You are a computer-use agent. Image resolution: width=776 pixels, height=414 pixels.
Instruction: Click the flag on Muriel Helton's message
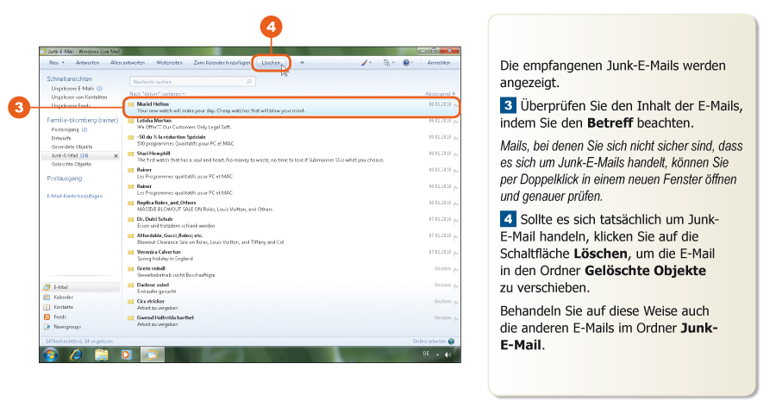pos(454,103)
